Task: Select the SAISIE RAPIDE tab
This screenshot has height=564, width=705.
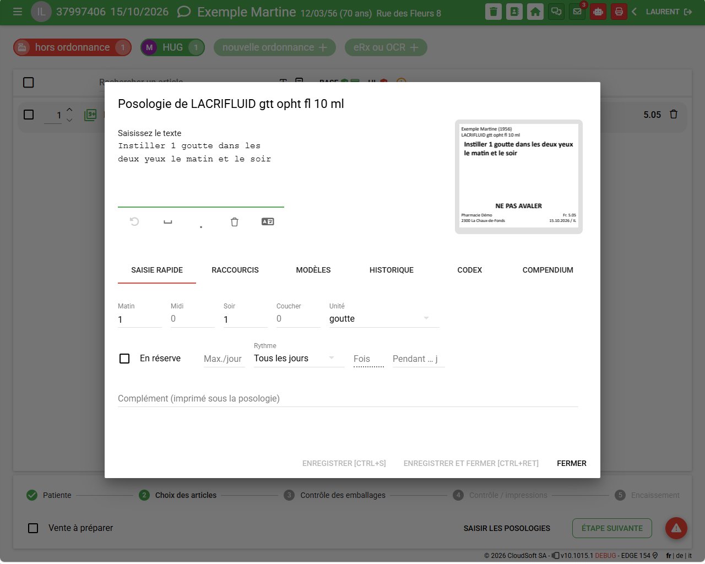Action: tap(157, 270)
